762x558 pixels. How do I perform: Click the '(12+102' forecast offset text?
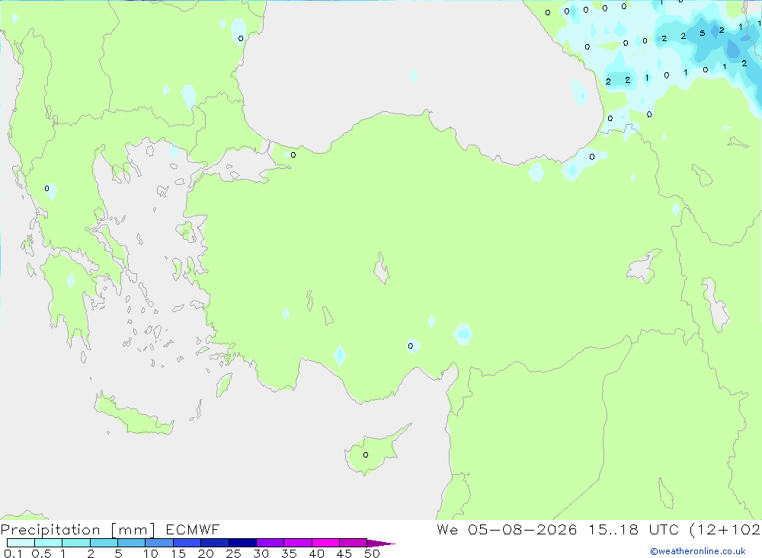pyautogui.click(x=725, y=530)
